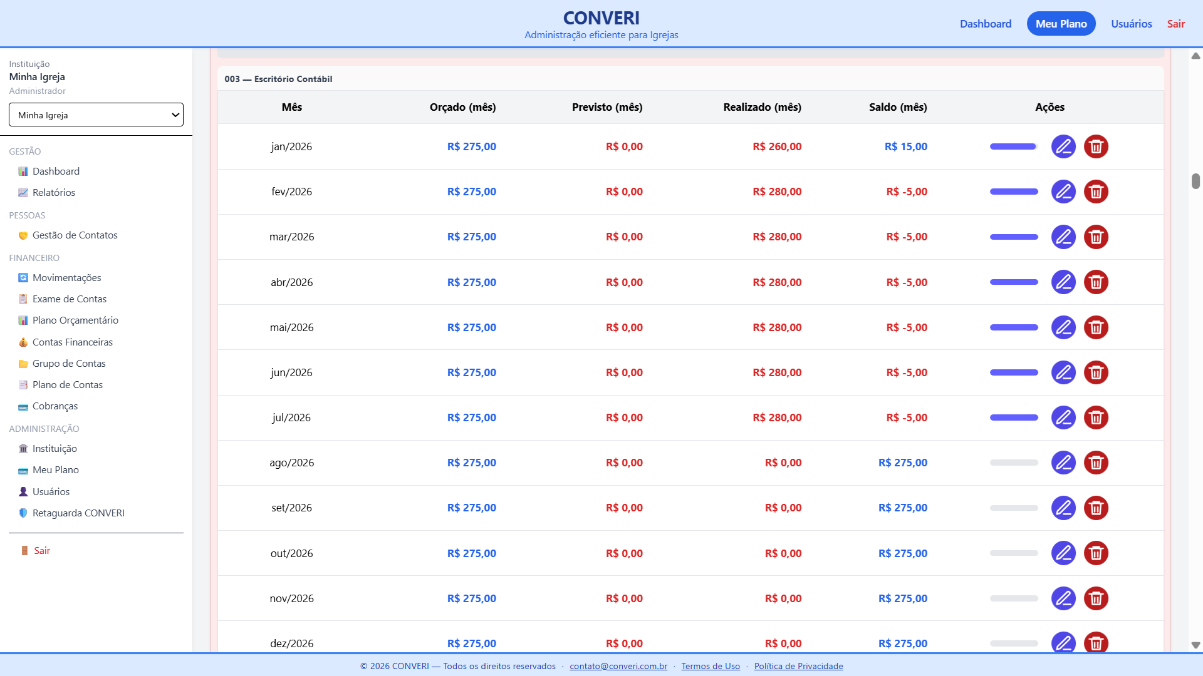
Task: Click the page scrollbar thumb
Action: tap(1195, 181)
